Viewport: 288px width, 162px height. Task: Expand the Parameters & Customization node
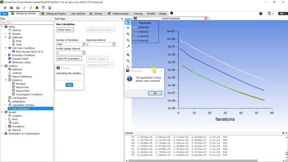coord(2,134)
